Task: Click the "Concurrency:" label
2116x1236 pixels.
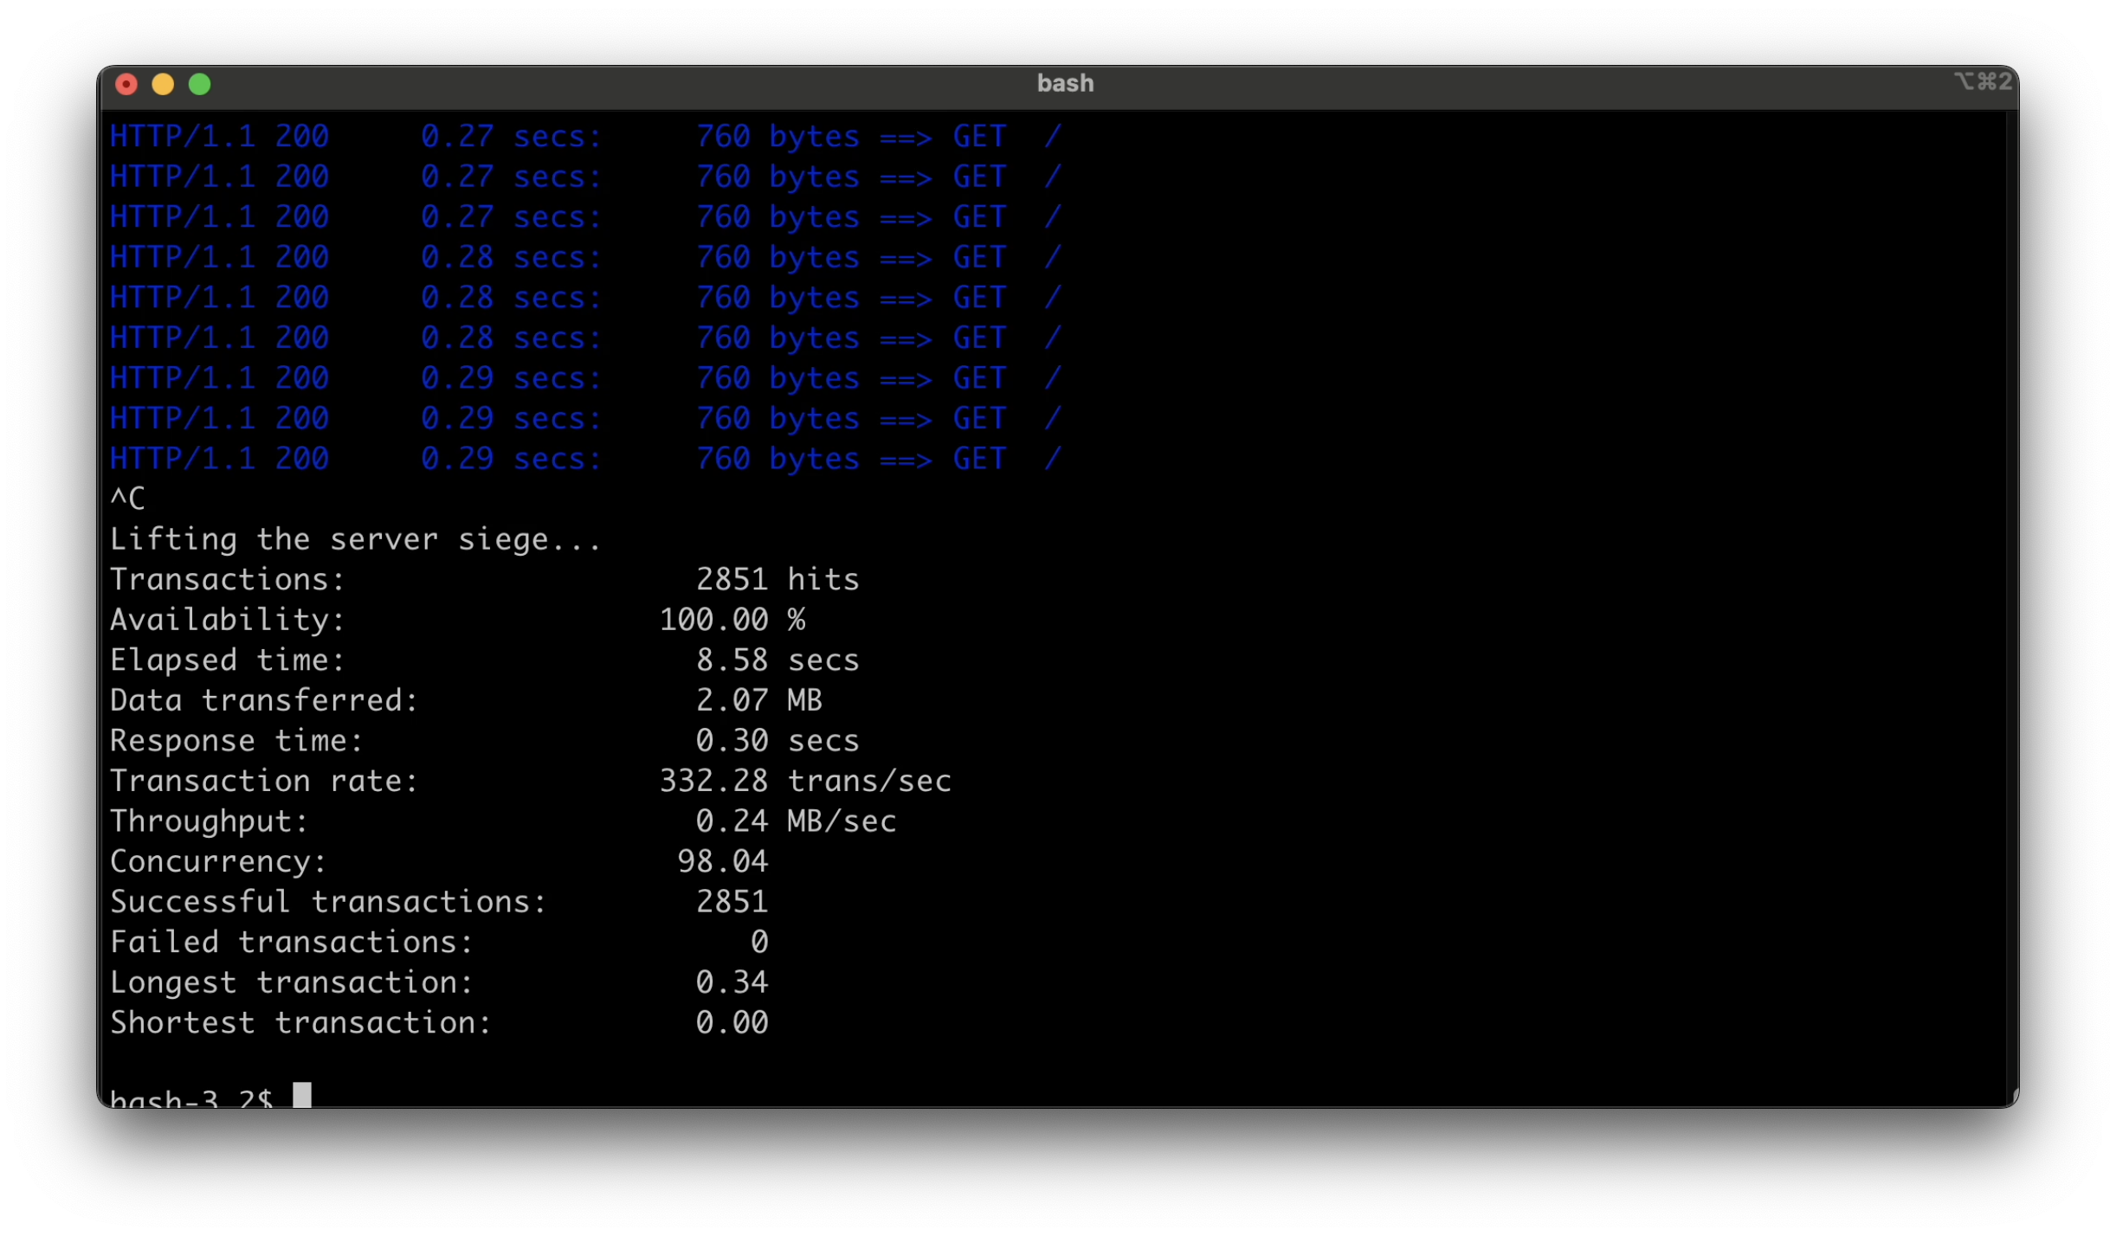Action: coord(218,862)
